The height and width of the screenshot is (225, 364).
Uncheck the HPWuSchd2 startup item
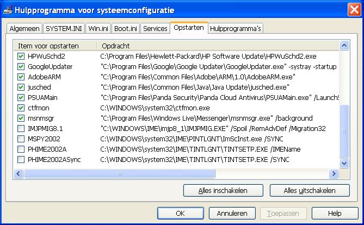pos(21,56)
